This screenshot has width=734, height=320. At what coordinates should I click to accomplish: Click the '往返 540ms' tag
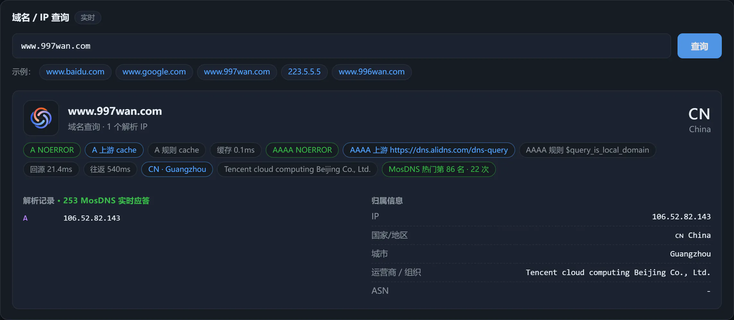110,169
